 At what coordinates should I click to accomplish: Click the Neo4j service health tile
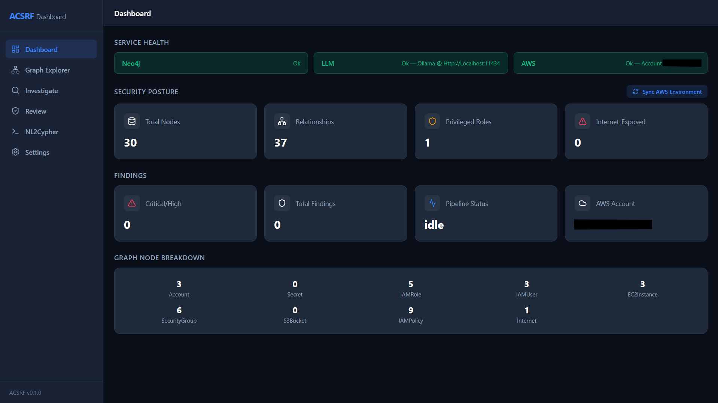211,63
